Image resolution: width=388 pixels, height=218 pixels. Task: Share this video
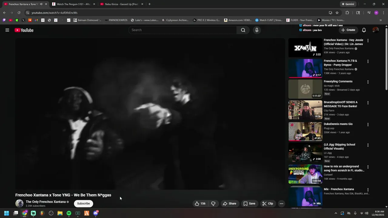(x=229, y=203)
